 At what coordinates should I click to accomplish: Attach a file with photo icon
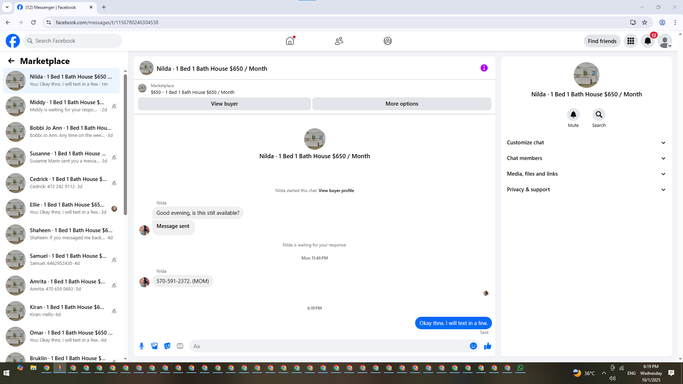tap(154, 346)
